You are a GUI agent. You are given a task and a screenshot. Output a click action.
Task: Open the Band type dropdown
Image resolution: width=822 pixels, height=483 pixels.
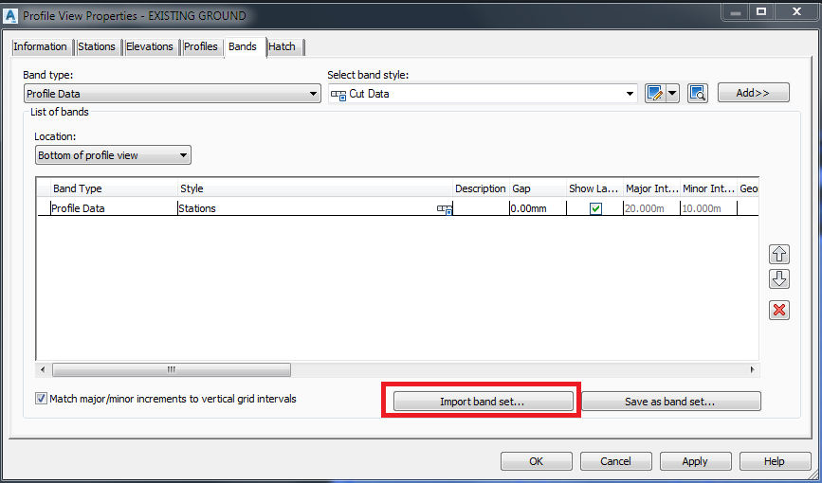click(173, 94)
